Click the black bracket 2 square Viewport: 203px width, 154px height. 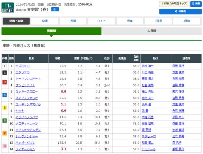pos(5,73)
